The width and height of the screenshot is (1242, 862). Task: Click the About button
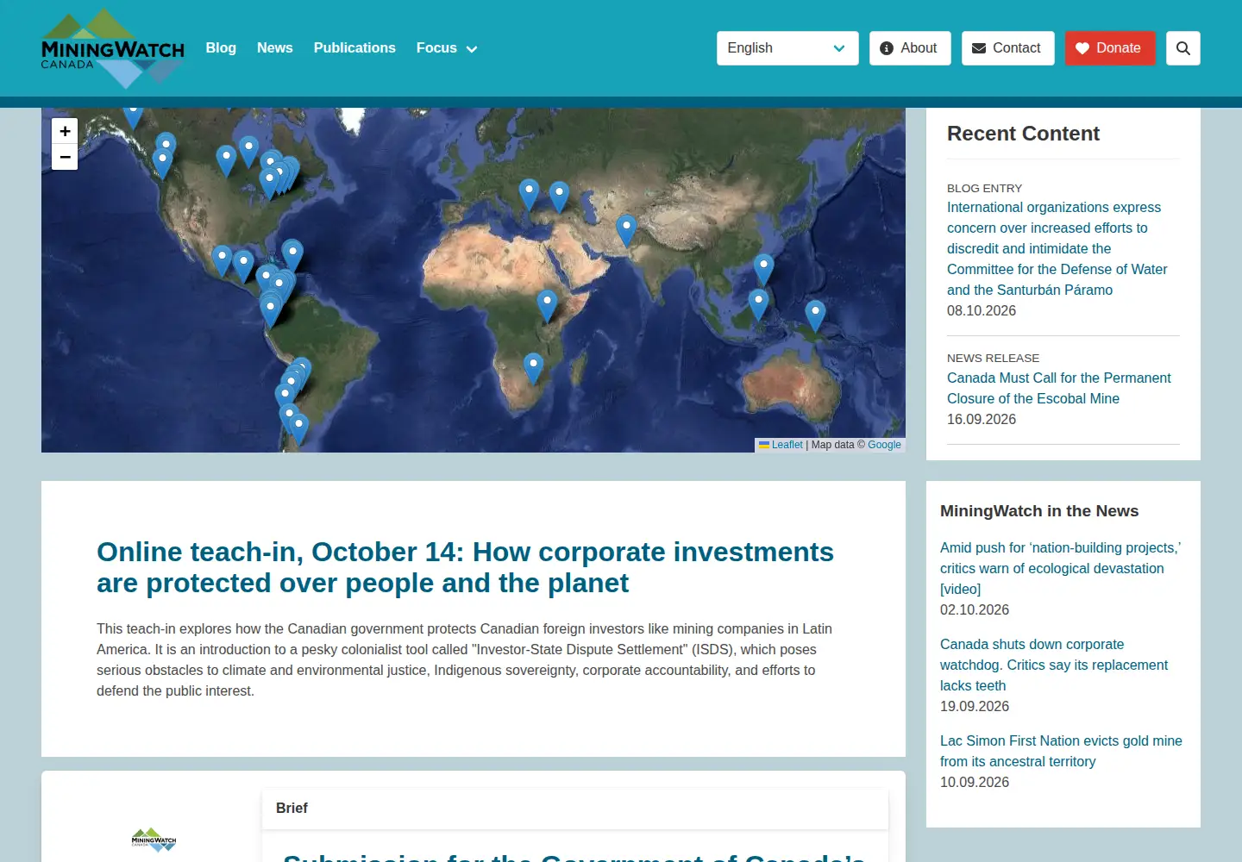910,48
